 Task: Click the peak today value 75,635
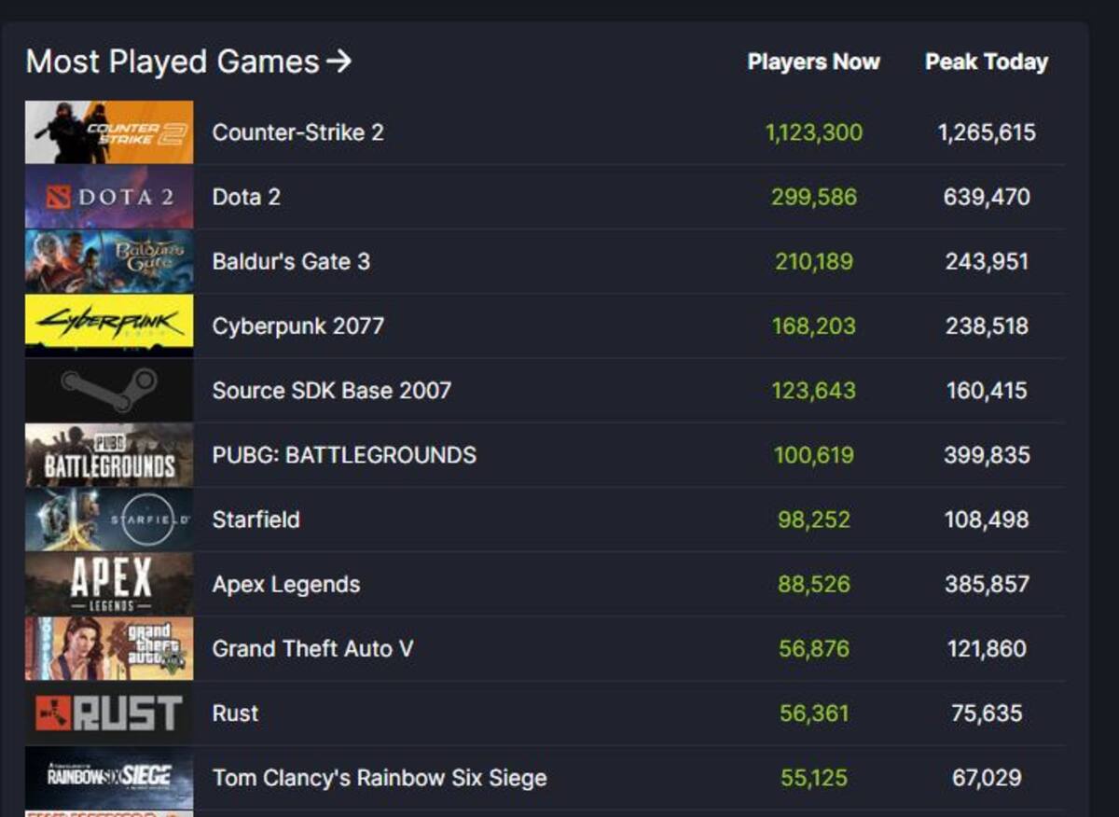[x=987, y=713]
